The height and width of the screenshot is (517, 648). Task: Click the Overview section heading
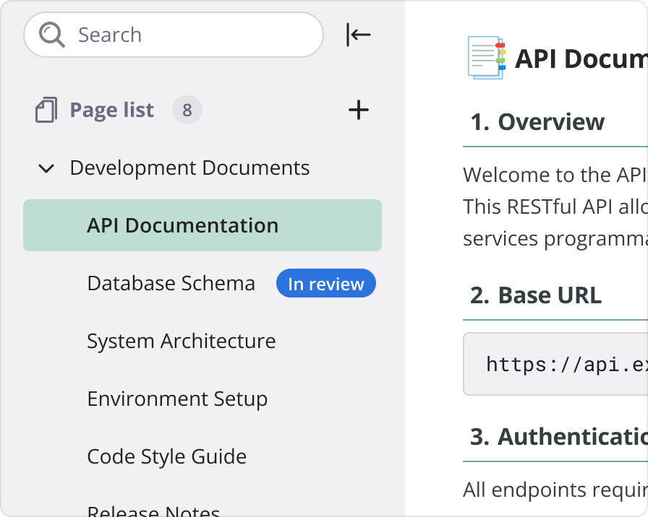pyautogui.click(x=537, y=122)
